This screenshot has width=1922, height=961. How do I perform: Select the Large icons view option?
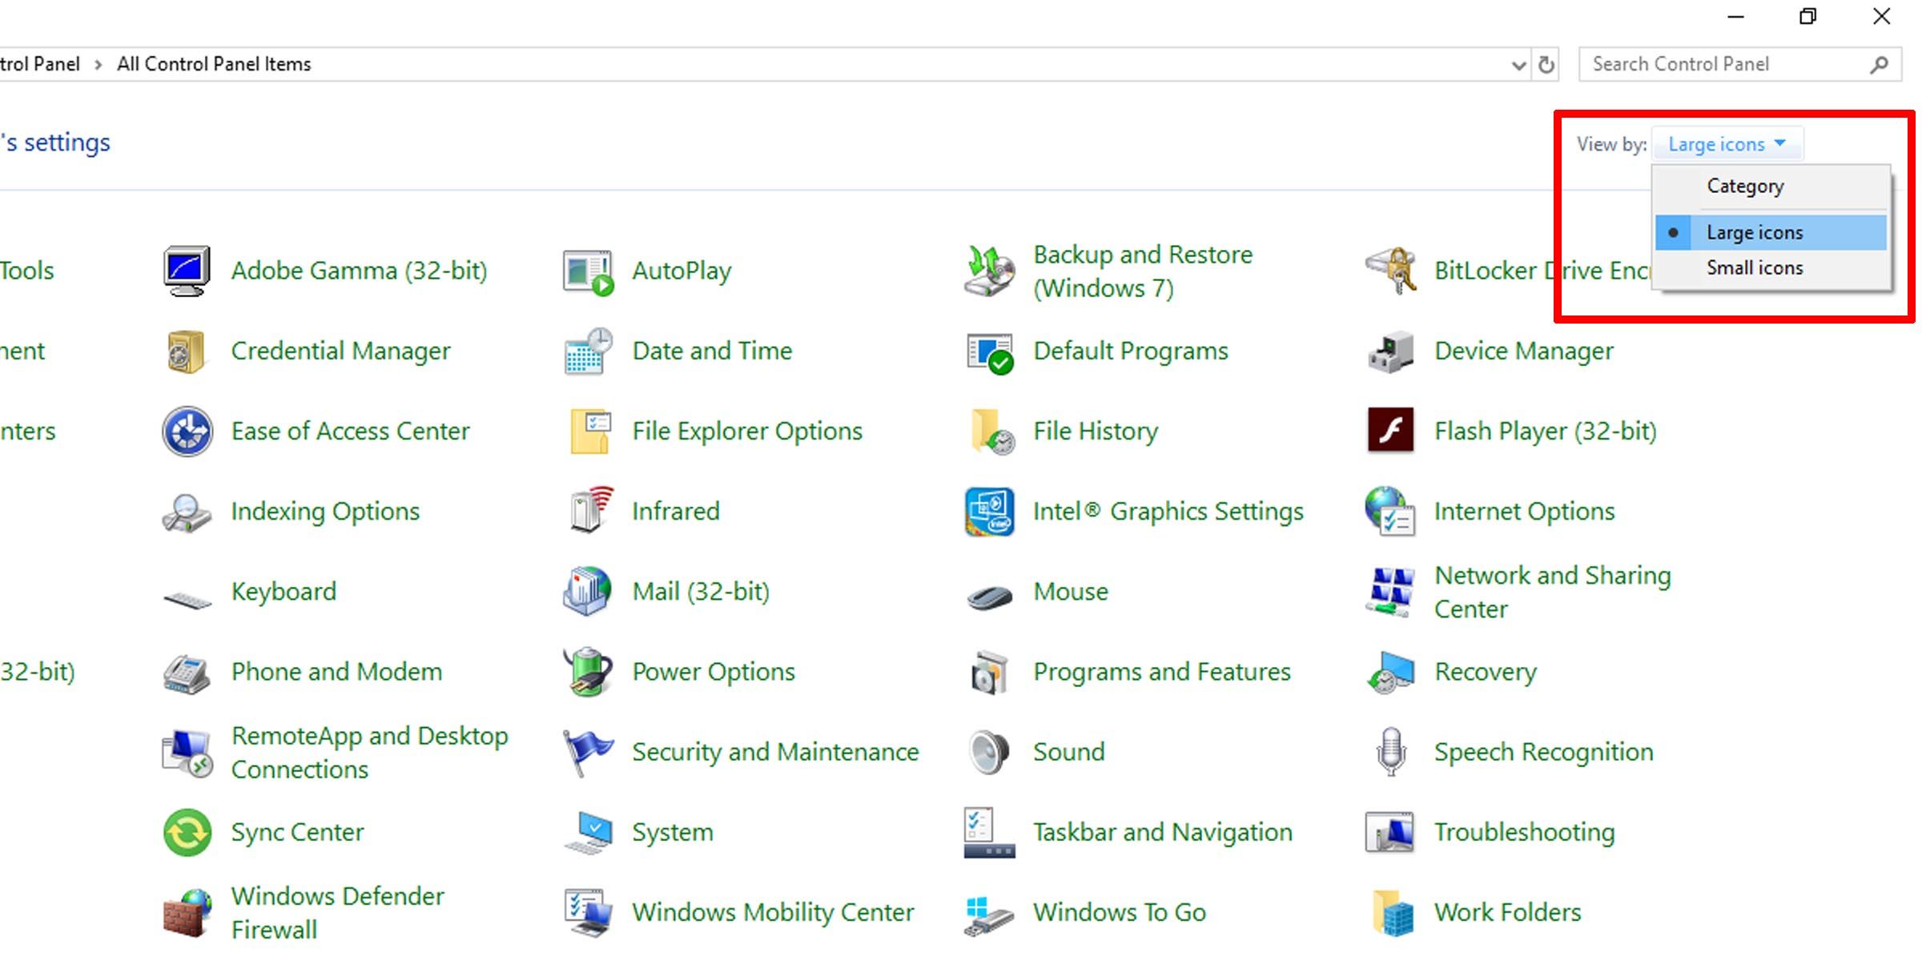pos(1754,232)
